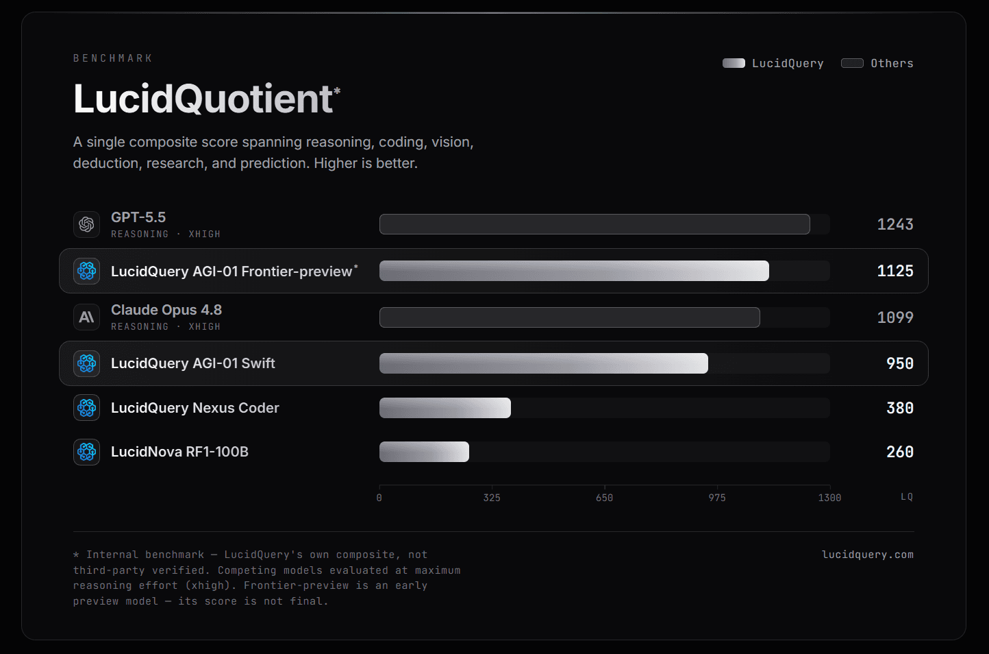The height and width of the screenshot is (654, 989).
Task: Click the LucidQuery logo beside AGI-01 Frontier-preview
Action: pos(86,271)
